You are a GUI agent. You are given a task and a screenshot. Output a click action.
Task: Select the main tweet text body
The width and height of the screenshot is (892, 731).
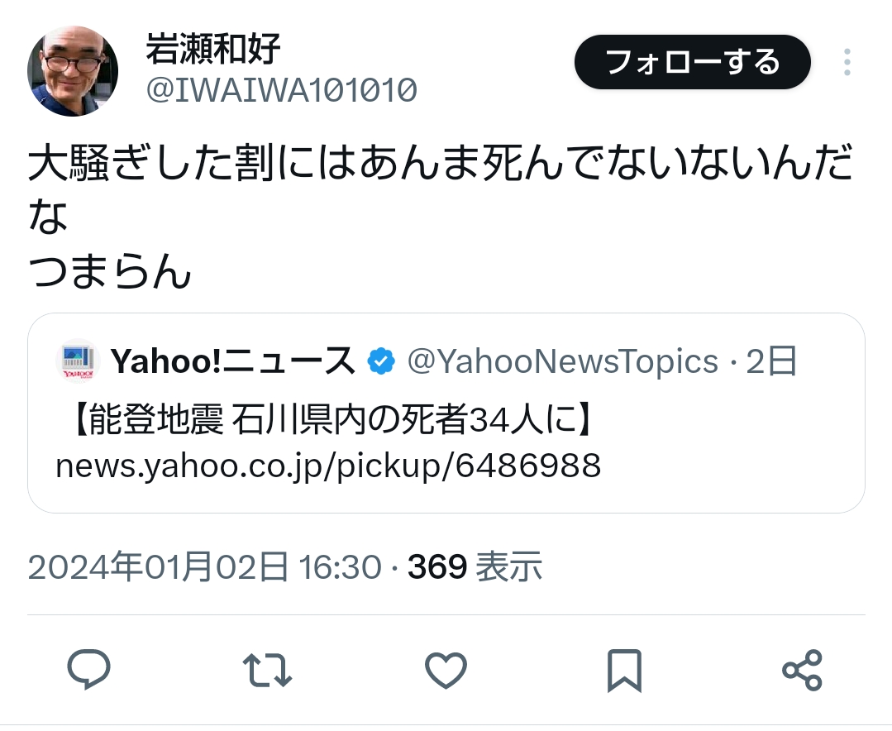tap(441, 216)
